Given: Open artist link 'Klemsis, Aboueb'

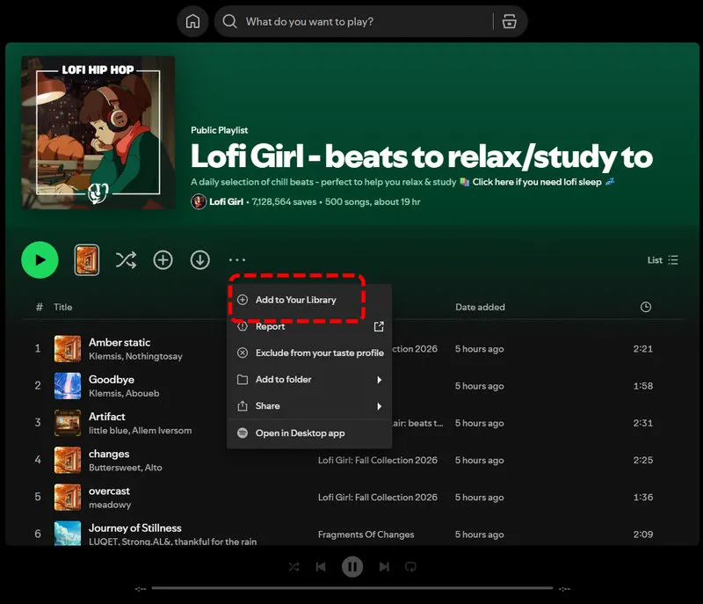Looking at the screenshot, I should [x=124, y=394].
